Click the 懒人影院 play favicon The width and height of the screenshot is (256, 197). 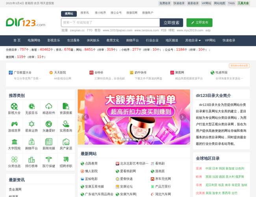tap(82, 171)
